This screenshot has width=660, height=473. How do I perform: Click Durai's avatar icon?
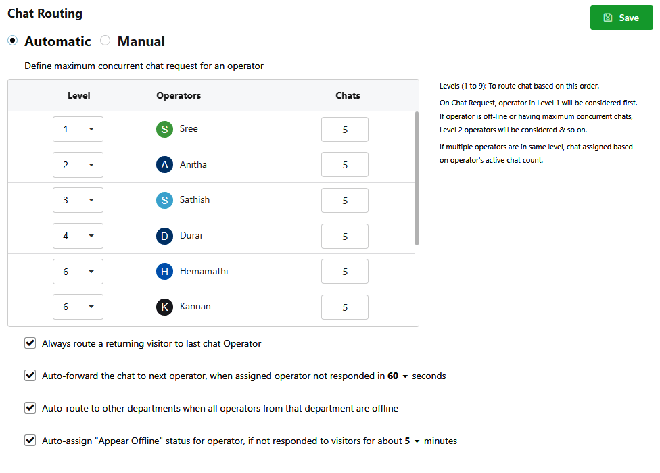(164, 236)
